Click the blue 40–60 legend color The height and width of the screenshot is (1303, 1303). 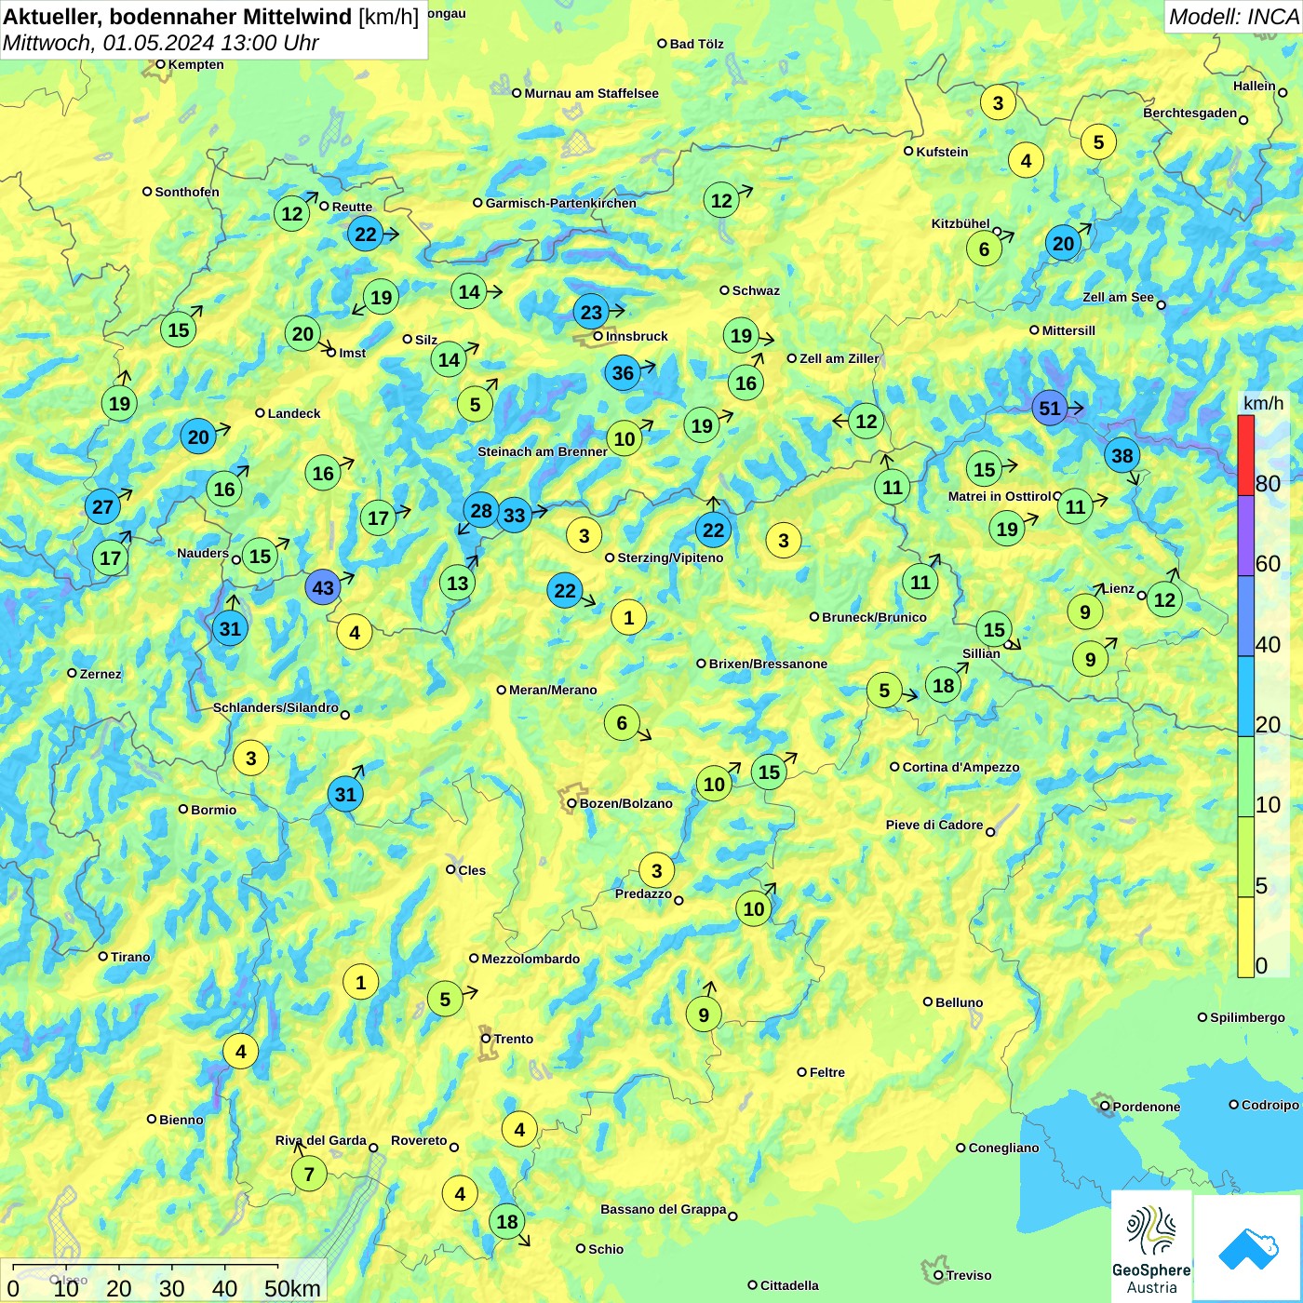[x=1245, y=616]
